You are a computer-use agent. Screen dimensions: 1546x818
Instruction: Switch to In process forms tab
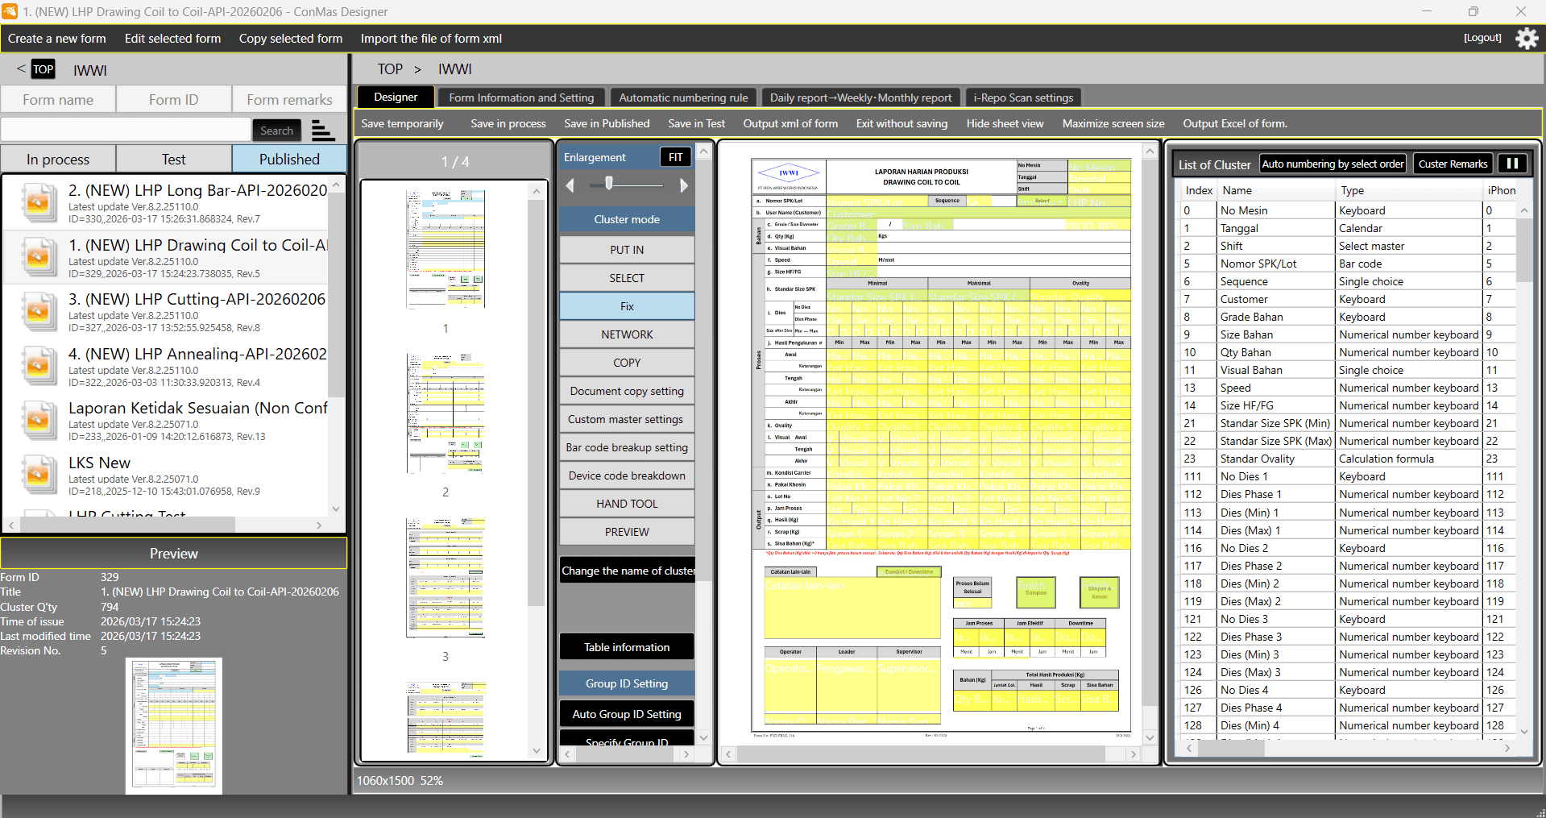(x=58, y=159)
